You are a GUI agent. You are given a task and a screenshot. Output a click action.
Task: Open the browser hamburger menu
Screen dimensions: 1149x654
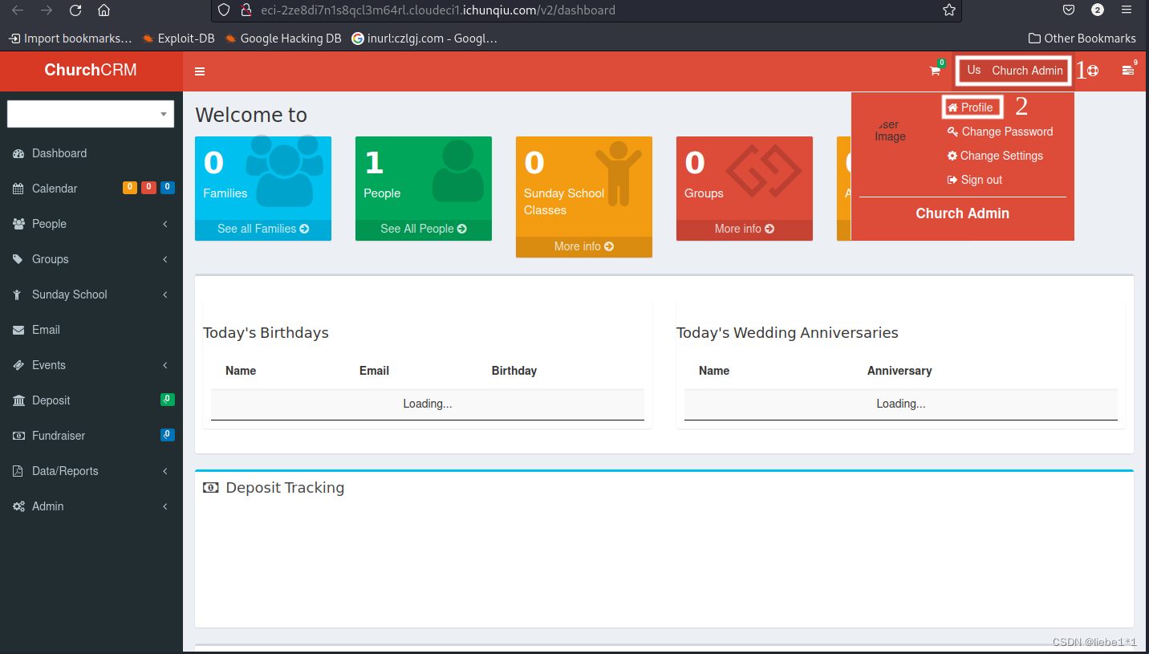click(1127, 10)
